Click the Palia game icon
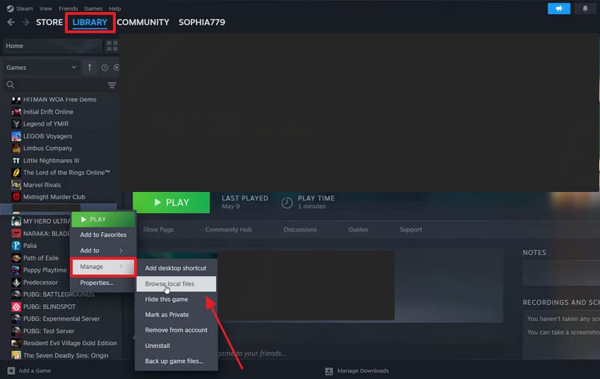 16,246
